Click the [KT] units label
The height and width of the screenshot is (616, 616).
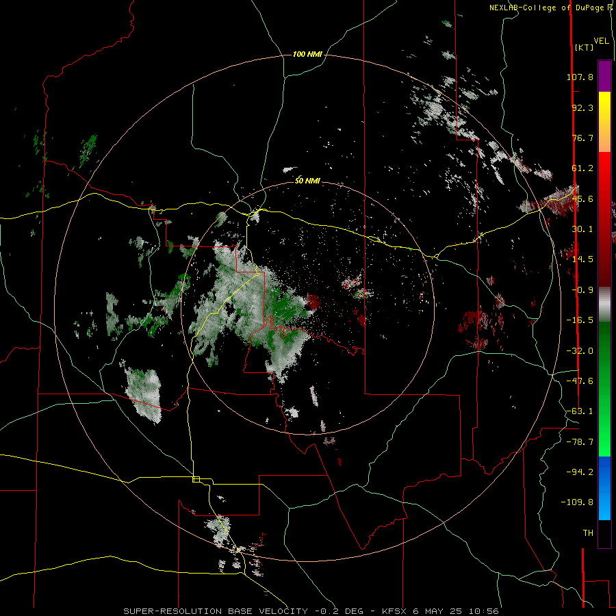(584, 47)
